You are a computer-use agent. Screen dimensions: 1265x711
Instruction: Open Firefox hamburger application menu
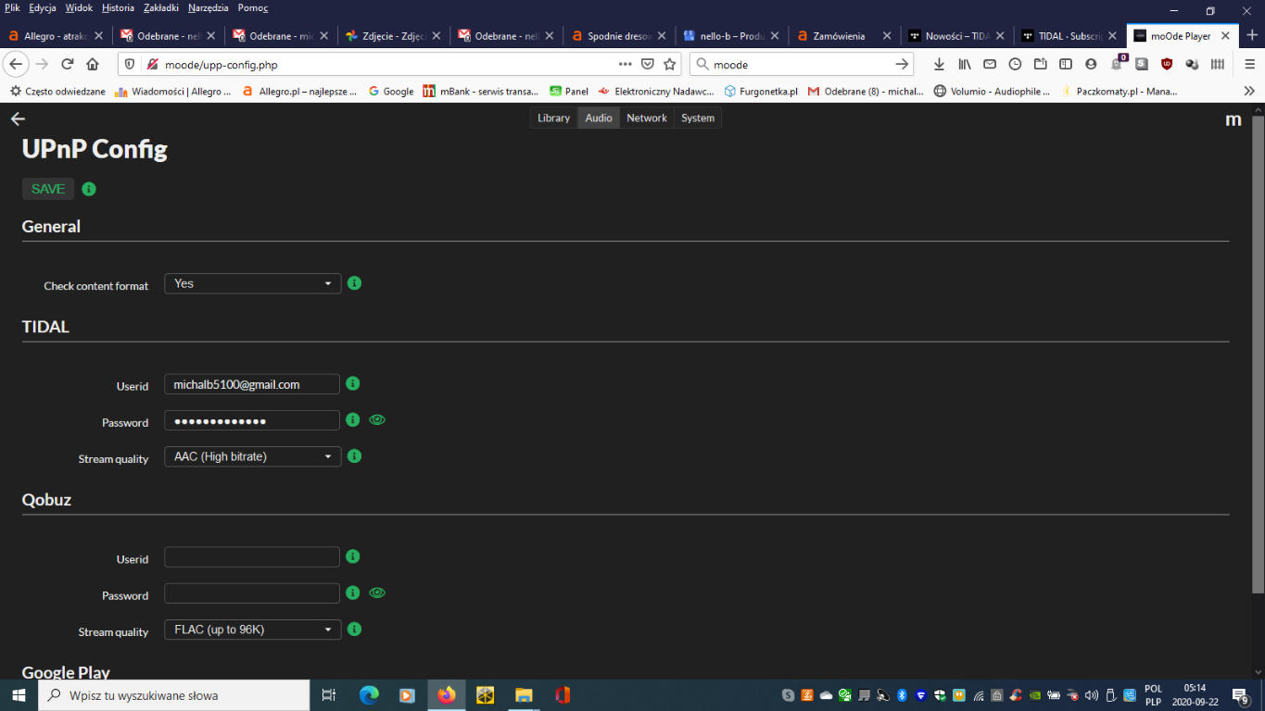tap(1250, 64)
